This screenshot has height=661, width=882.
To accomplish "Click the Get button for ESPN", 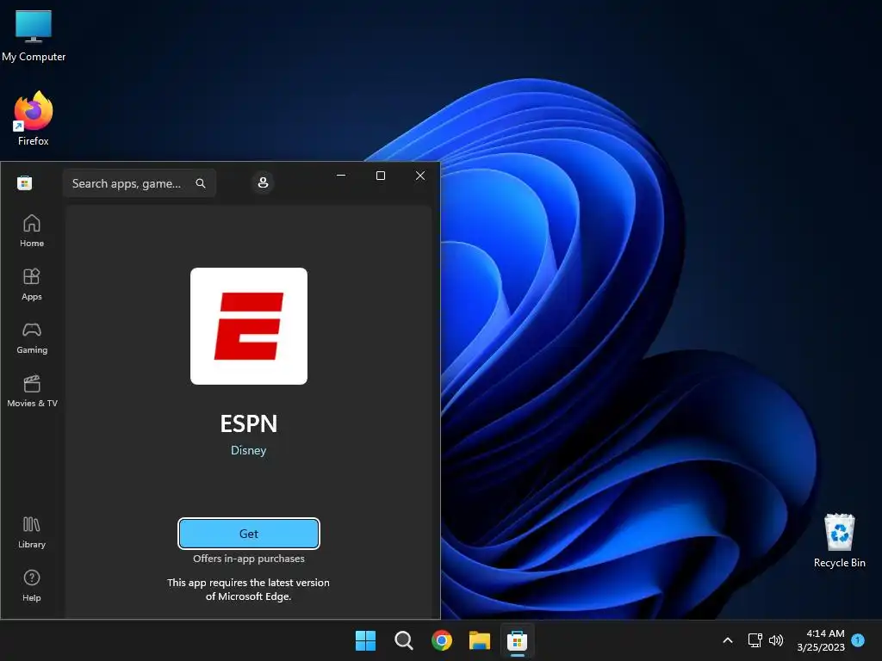I will click(x=249, y=534).
